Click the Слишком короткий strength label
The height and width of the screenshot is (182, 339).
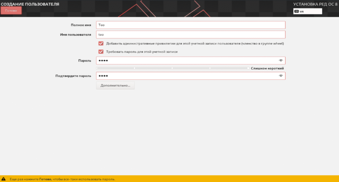click(x=267, y=68)
